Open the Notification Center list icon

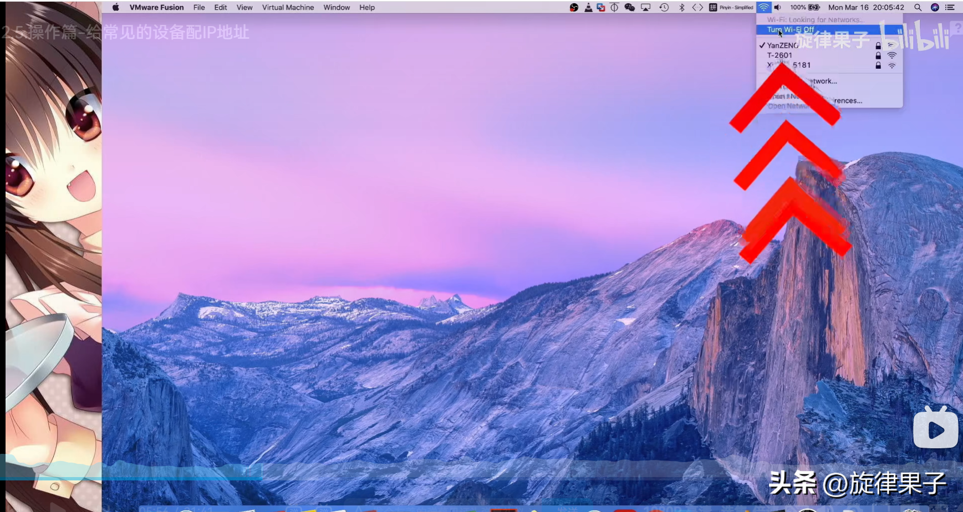click(x=950, y=7)
